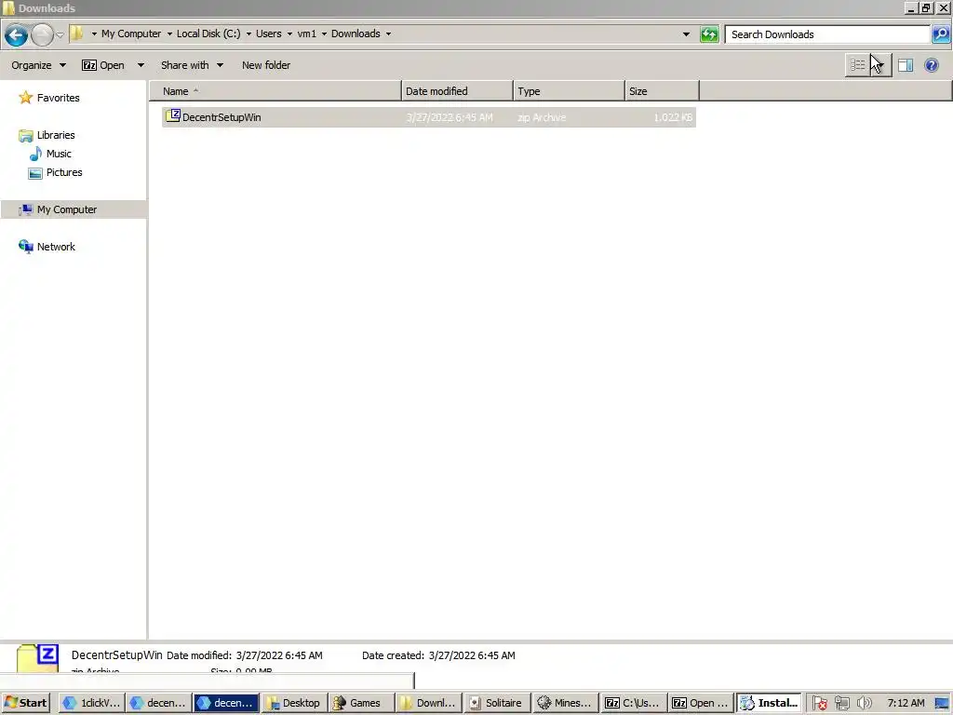Switch to the Downl... taskbar window
Viewport: 953px width, 715px height.
point(428,703)
